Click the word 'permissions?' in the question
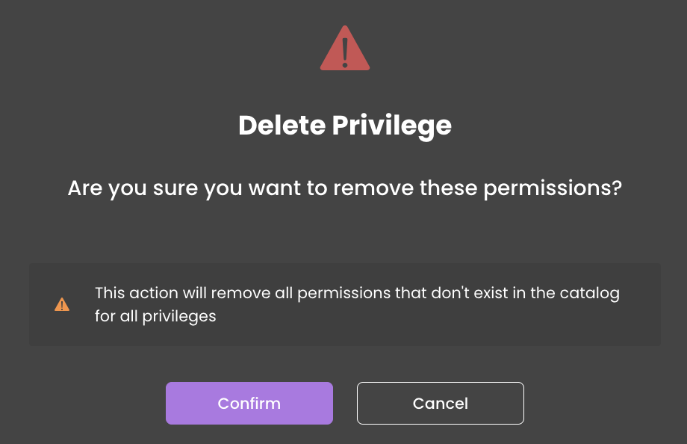The image size is (687, 444). 553,190
